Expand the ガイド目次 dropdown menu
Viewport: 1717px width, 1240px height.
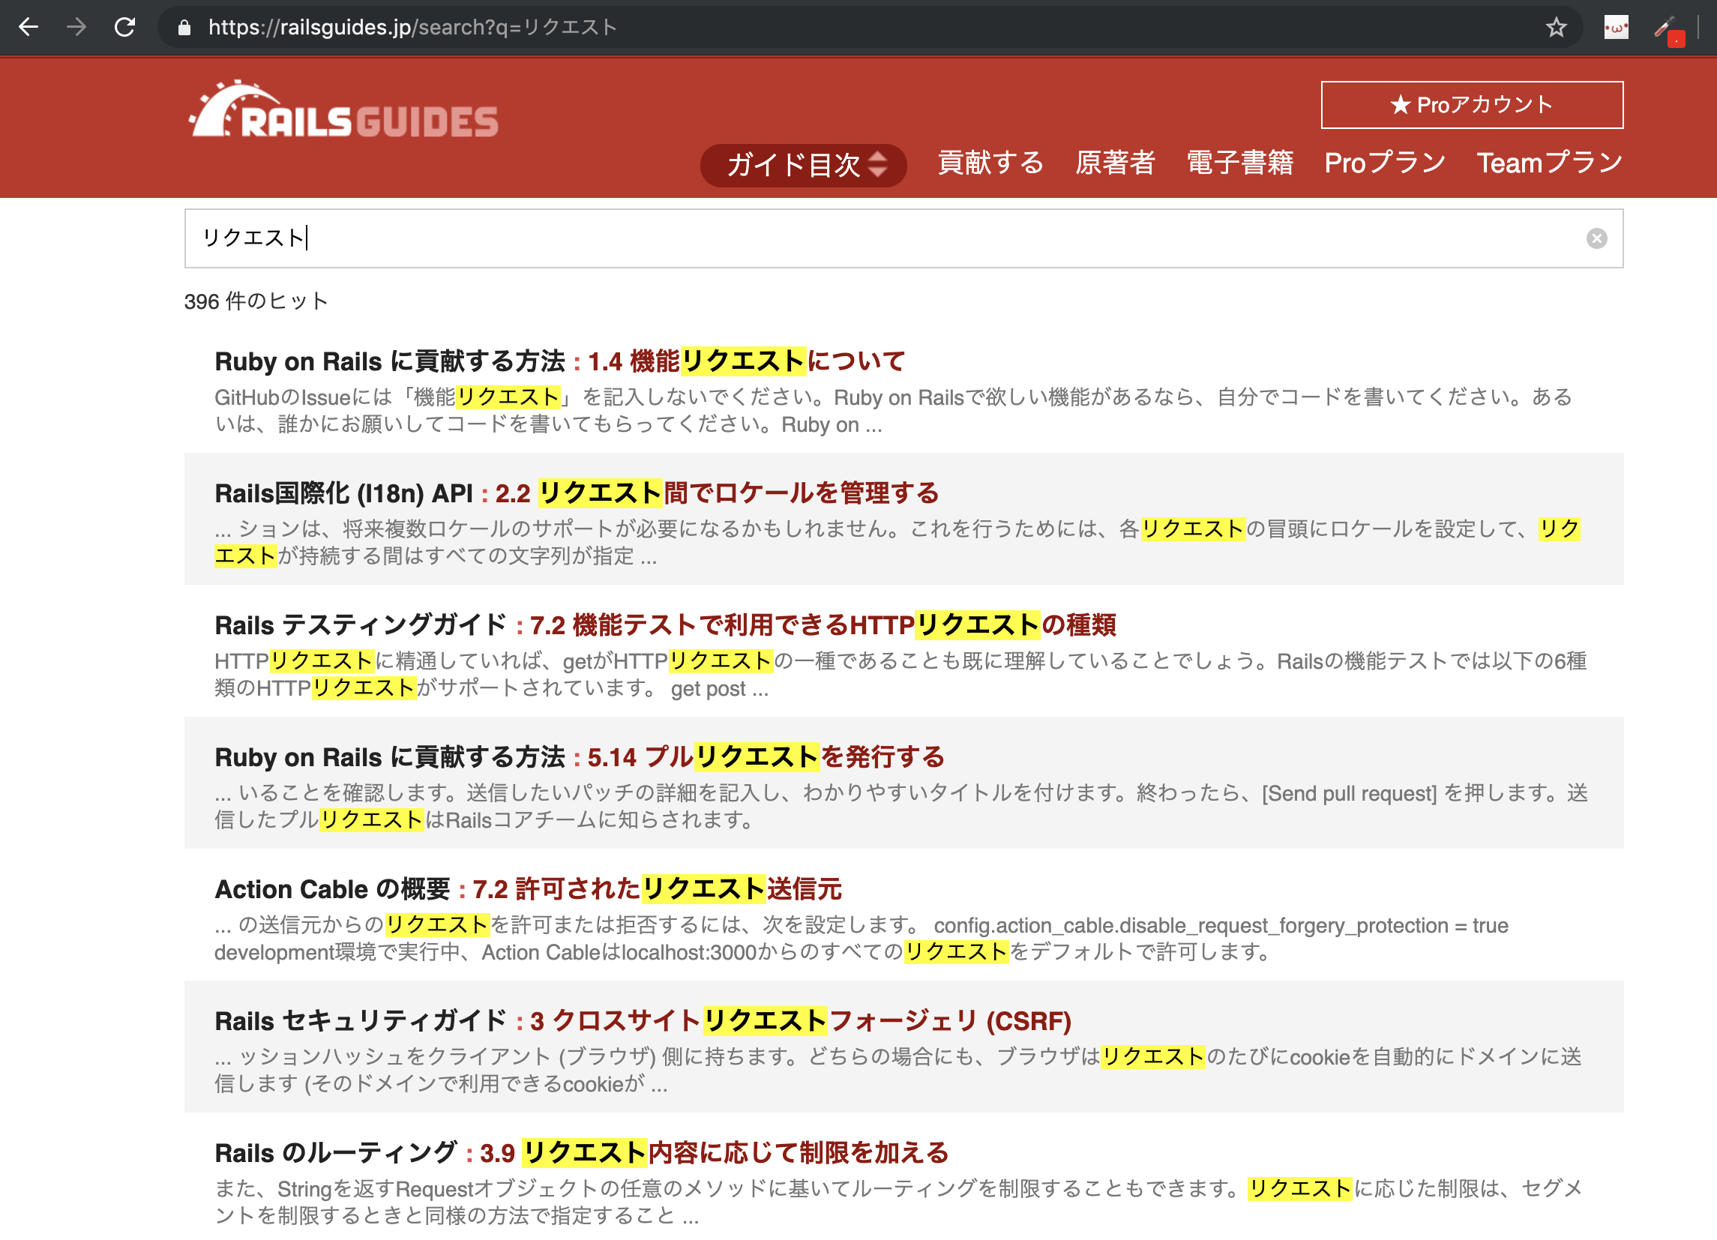(x=803, y=164)
